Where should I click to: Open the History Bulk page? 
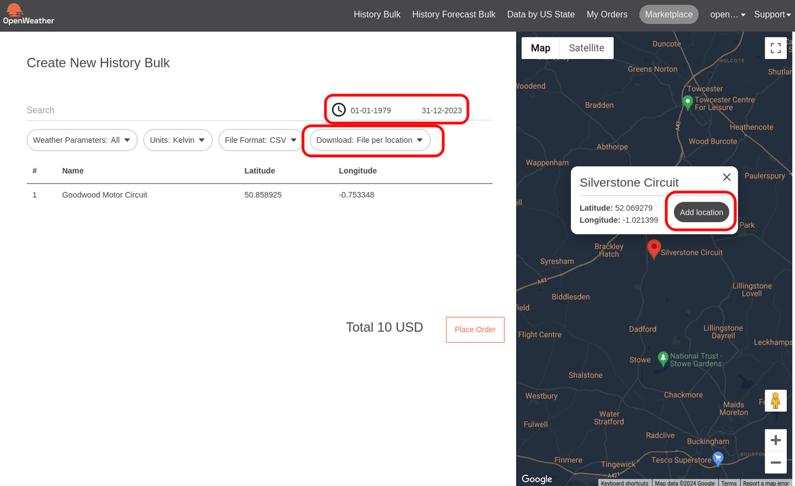tap(377, 14)
